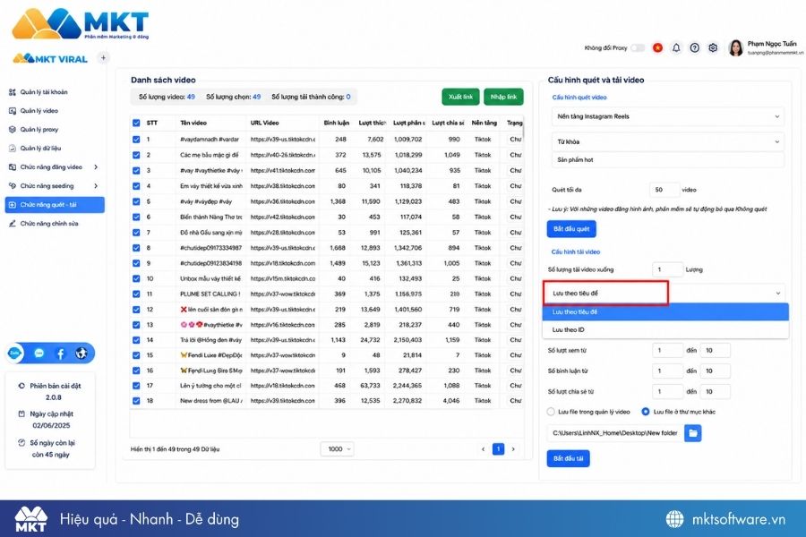Click the Zalo icon in sidebar
Image resolution: width=806 pixels, height=537 pixels.
[x=15, y=353]
